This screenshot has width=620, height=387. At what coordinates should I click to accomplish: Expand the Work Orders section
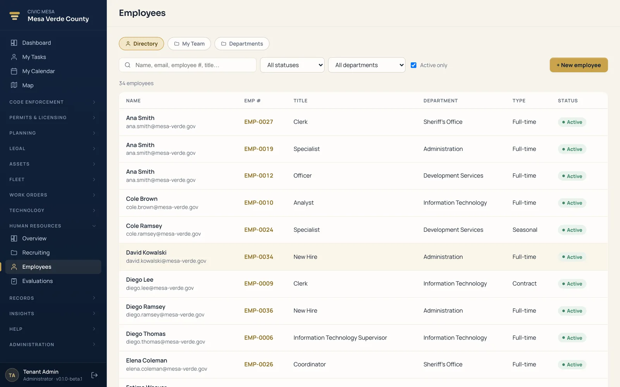(53, 195)
